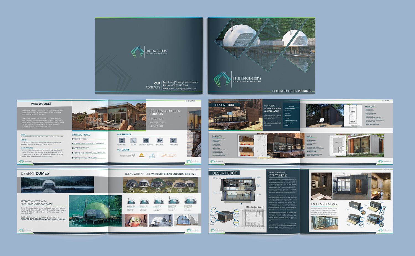The height and width of the screenshot is (256, 415).
Task: Select the bathroom sink photo on Desert Edge page
Action: [x=321, y=186]
